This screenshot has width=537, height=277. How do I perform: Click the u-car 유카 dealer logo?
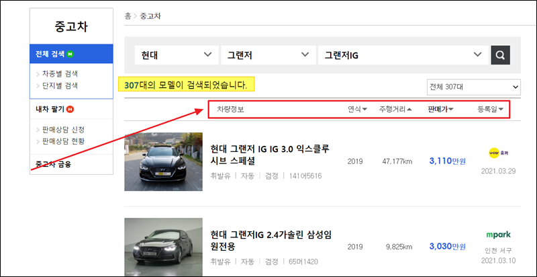[498, 153]
